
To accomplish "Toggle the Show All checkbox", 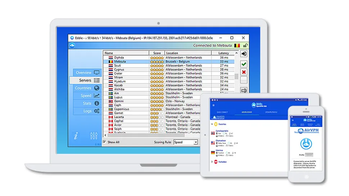I will (104, 142).
